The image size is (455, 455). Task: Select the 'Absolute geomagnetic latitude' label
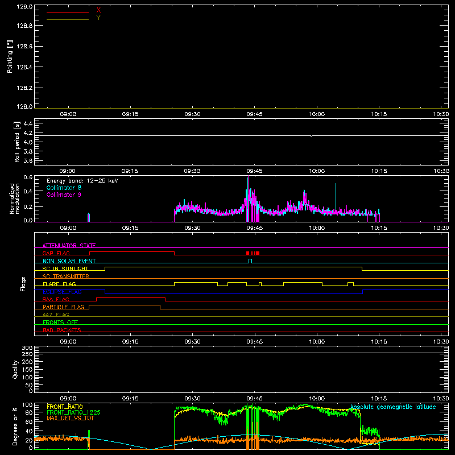click(393, 407)
